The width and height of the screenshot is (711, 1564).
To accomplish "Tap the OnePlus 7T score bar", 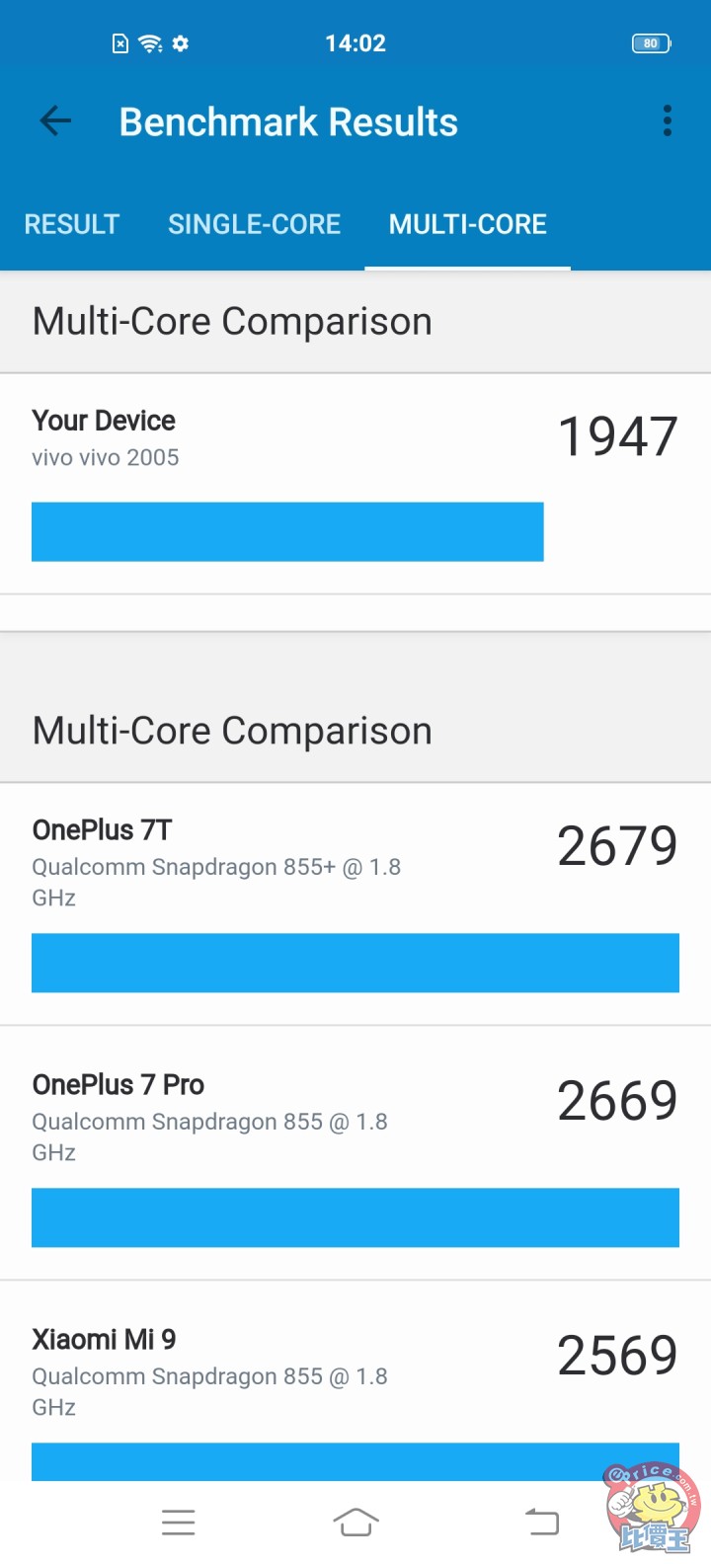I will tap(355, 963).
